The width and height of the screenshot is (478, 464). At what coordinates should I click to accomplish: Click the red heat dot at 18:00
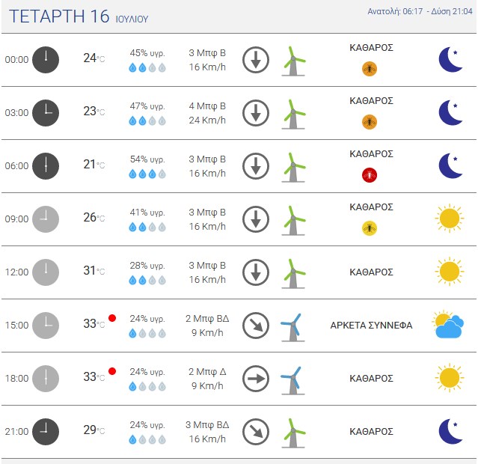tap(112, 371)
